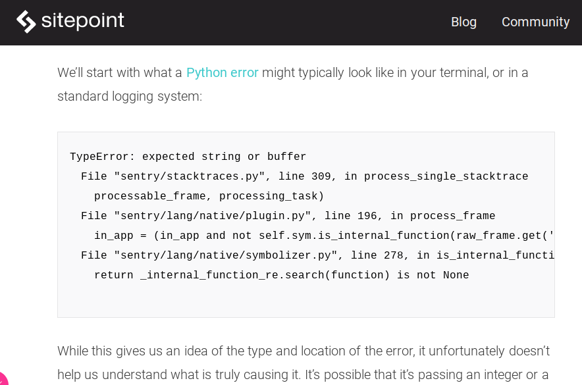This screenshot has width=582, height=385.
Task: Click the "processable_frame, processing_task)" code line
Action: click(209, 196)
